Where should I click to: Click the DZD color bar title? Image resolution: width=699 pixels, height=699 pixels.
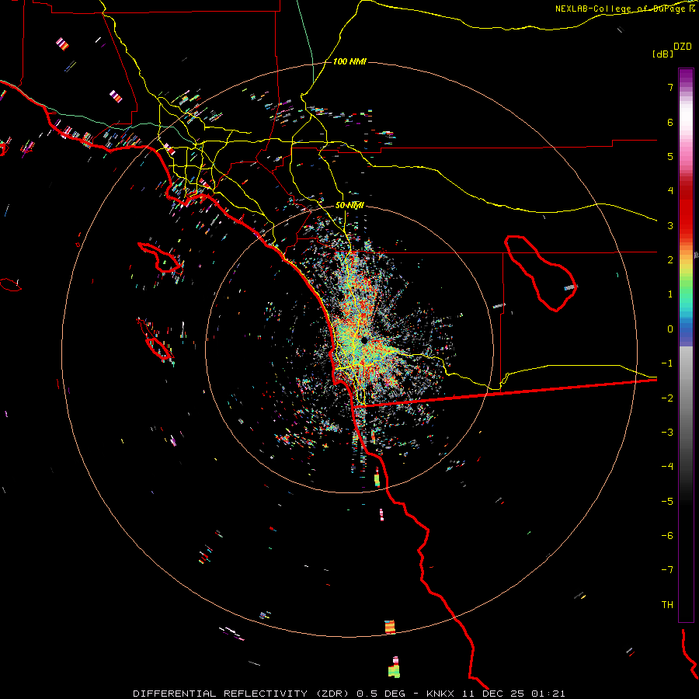click(x=683, y=47)
